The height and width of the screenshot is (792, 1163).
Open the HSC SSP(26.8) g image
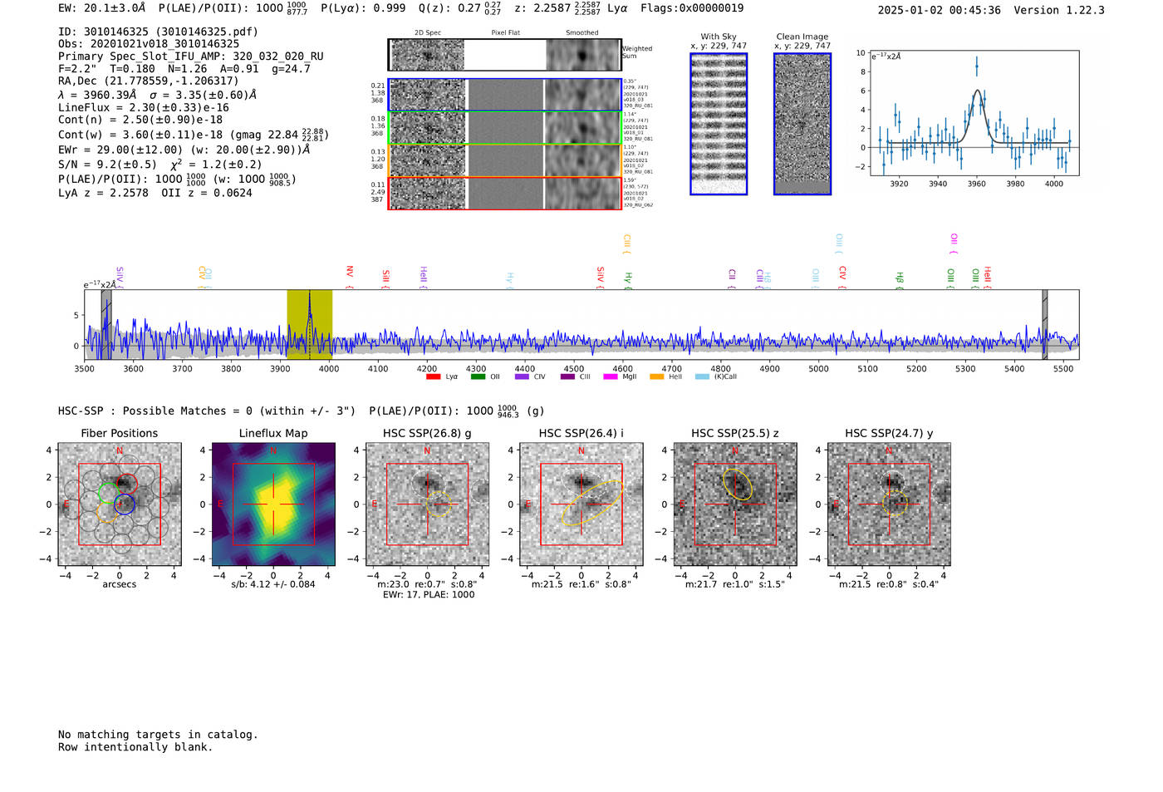pyautogui.click(x=427, y=504)
